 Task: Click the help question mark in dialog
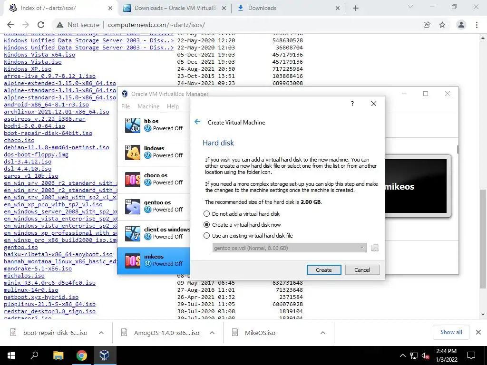pos(352,104)
